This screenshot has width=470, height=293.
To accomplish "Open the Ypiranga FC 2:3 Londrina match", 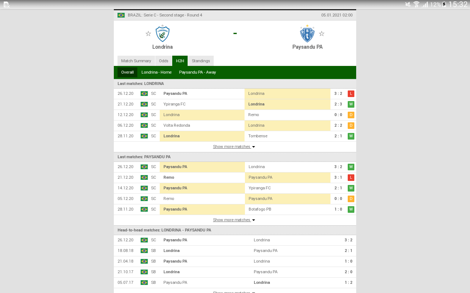I will tap(235, 104).
